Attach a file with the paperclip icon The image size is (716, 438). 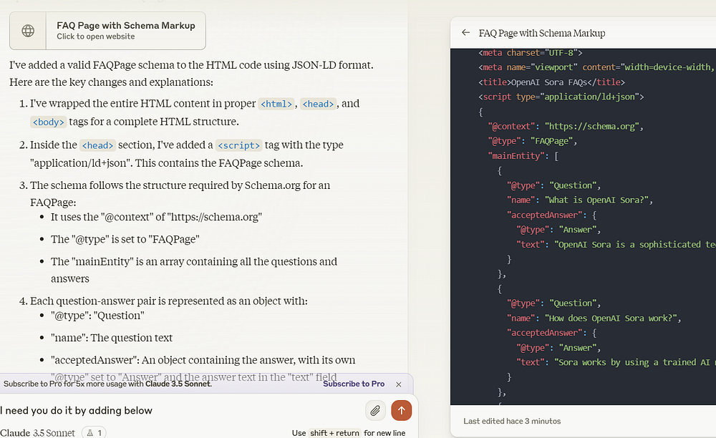375,410
